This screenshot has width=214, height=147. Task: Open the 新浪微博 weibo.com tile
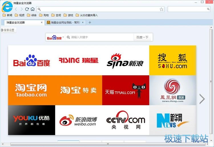tap(79, 120)
